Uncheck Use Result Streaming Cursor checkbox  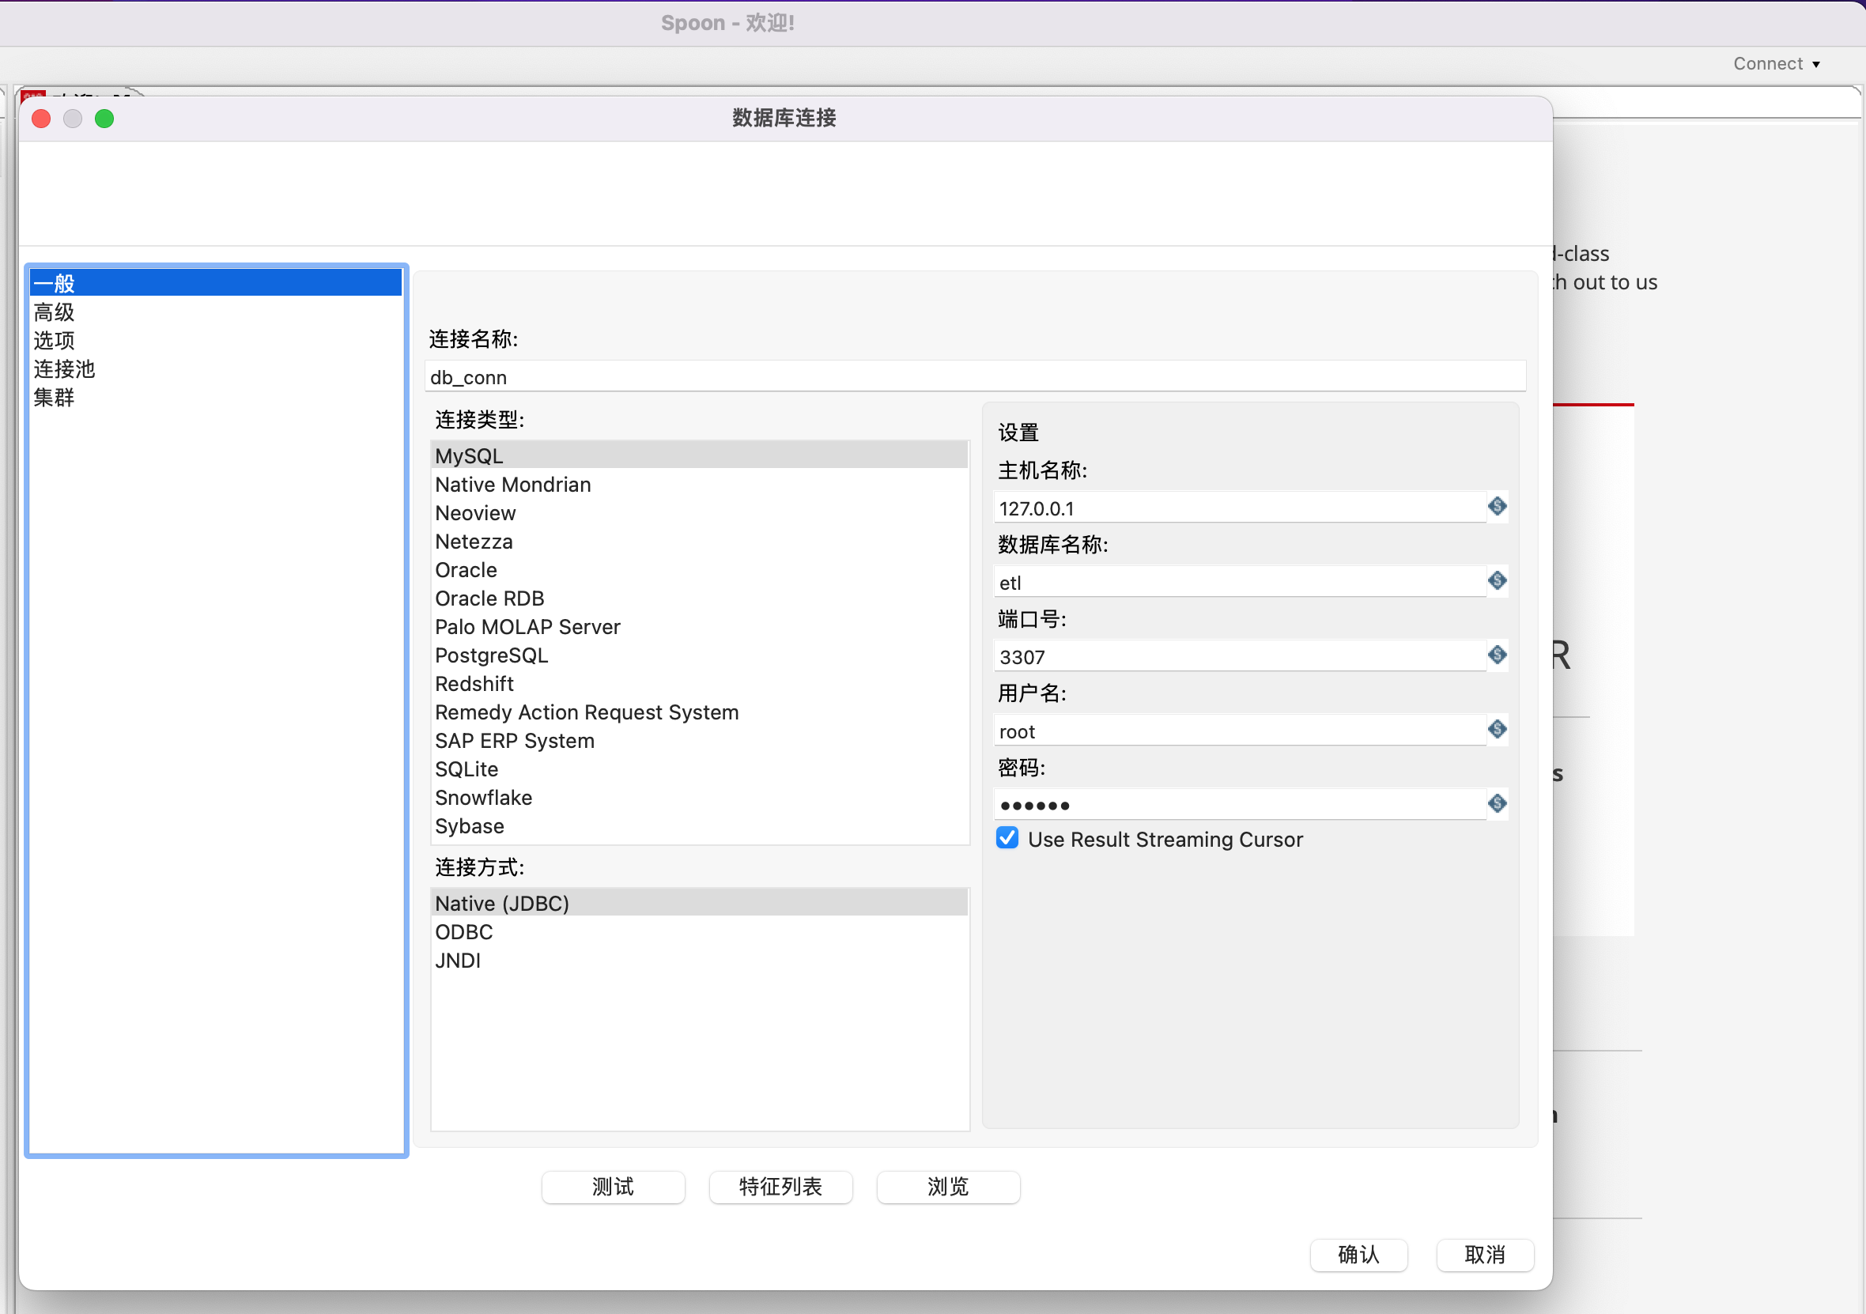click(x=1007, y=839)
